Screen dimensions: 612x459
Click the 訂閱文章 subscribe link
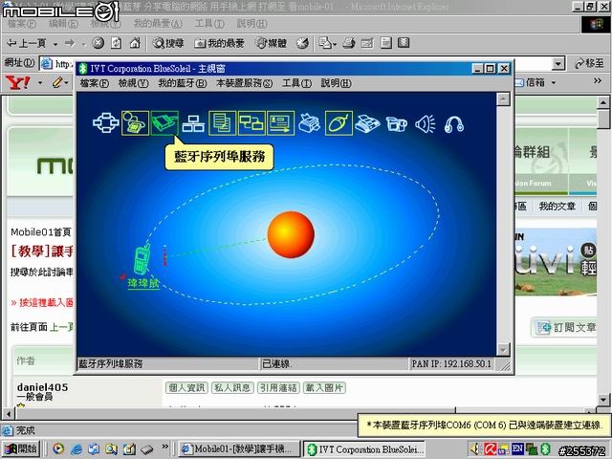pos(567,327)
